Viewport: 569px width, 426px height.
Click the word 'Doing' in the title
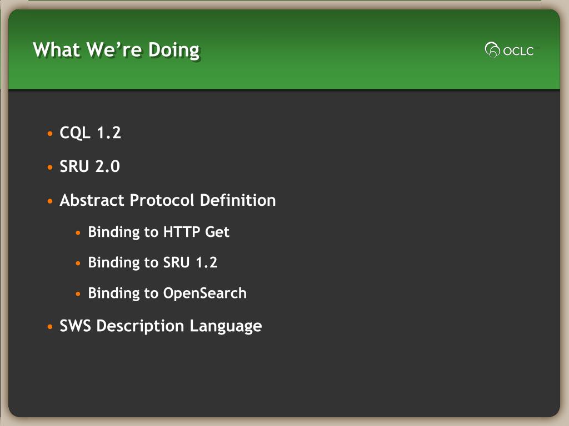(x=174, y=50)
